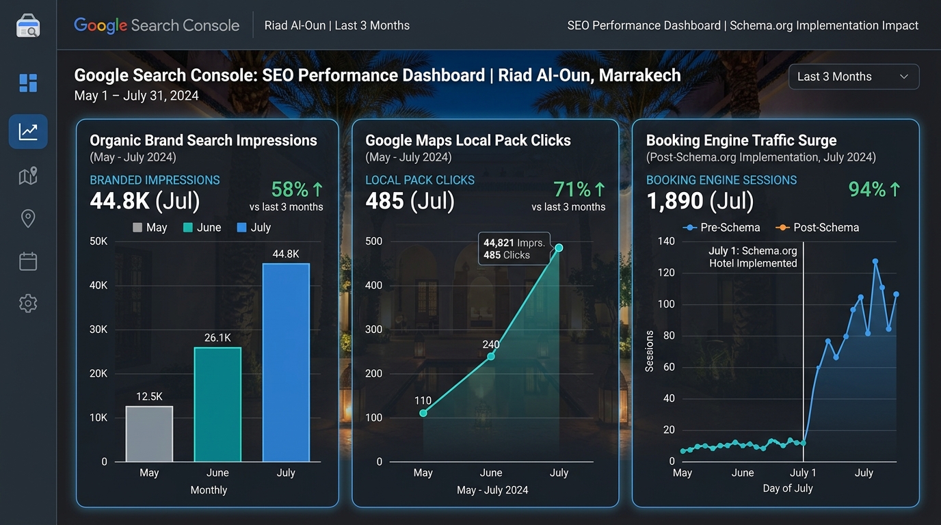This screenshot has width=941, height=525.
Task: Click the Search Console logo icon in the sidebar
Action: pyautogui.click(x=28, y=25)
